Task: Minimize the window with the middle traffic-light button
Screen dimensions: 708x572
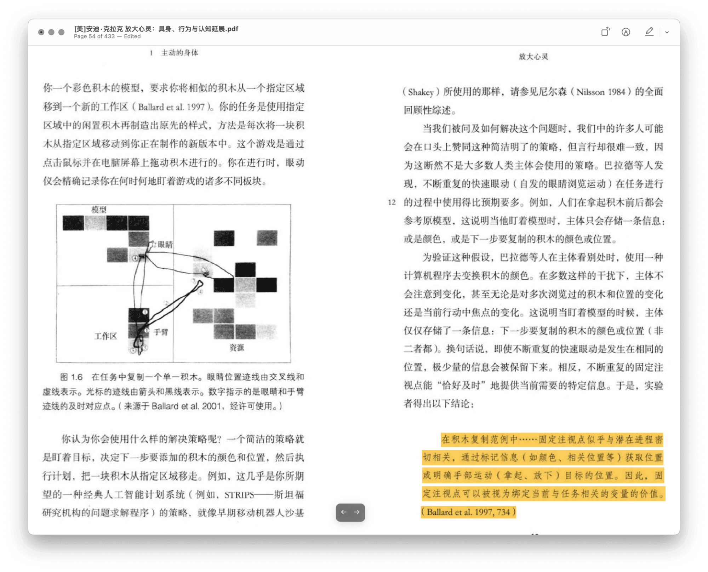Action: [51, 32]
